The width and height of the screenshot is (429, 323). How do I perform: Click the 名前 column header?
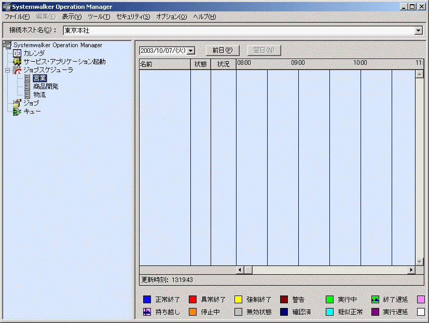pos(165,64)
